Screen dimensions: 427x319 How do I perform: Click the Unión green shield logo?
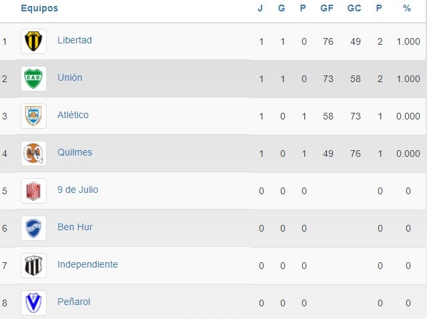[33, 79]
